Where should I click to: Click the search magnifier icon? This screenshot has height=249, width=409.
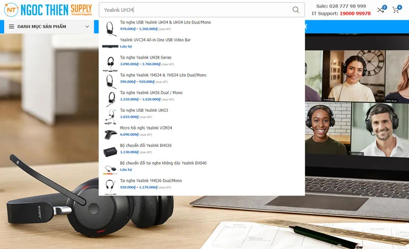coord(296,10)
